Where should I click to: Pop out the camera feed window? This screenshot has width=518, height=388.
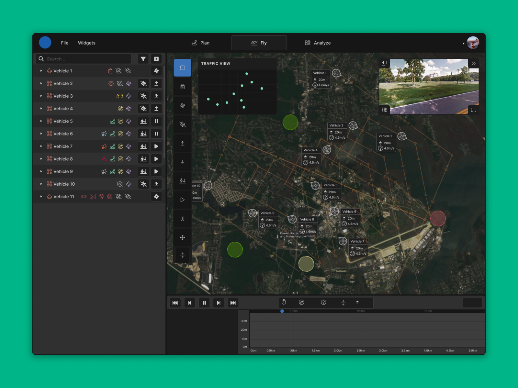pos(384,63)
